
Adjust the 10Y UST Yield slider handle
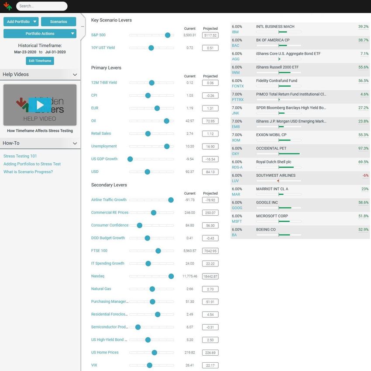click(x=151, y=48)
